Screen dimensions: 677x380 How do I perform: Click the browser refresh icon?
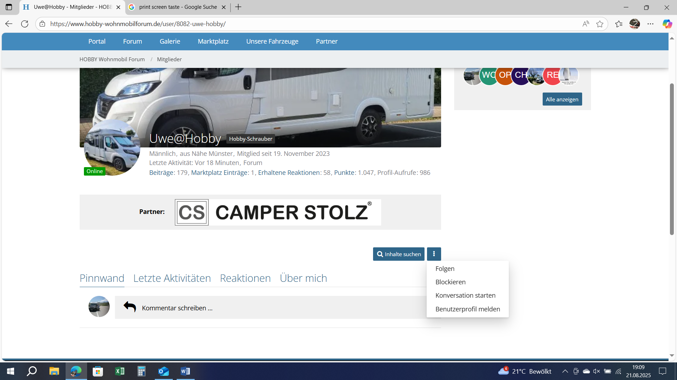tap(25, 24)
